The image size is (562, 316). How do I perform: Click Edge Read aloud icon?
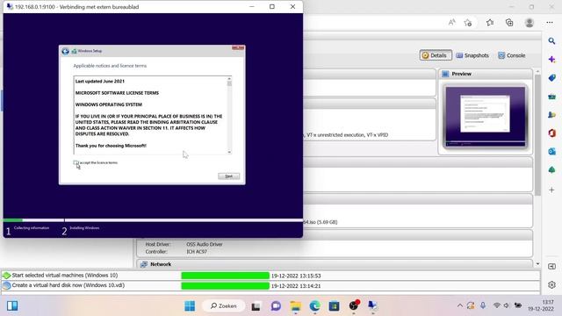pos(452,23)
